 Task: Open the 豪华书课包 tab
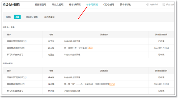126,5
